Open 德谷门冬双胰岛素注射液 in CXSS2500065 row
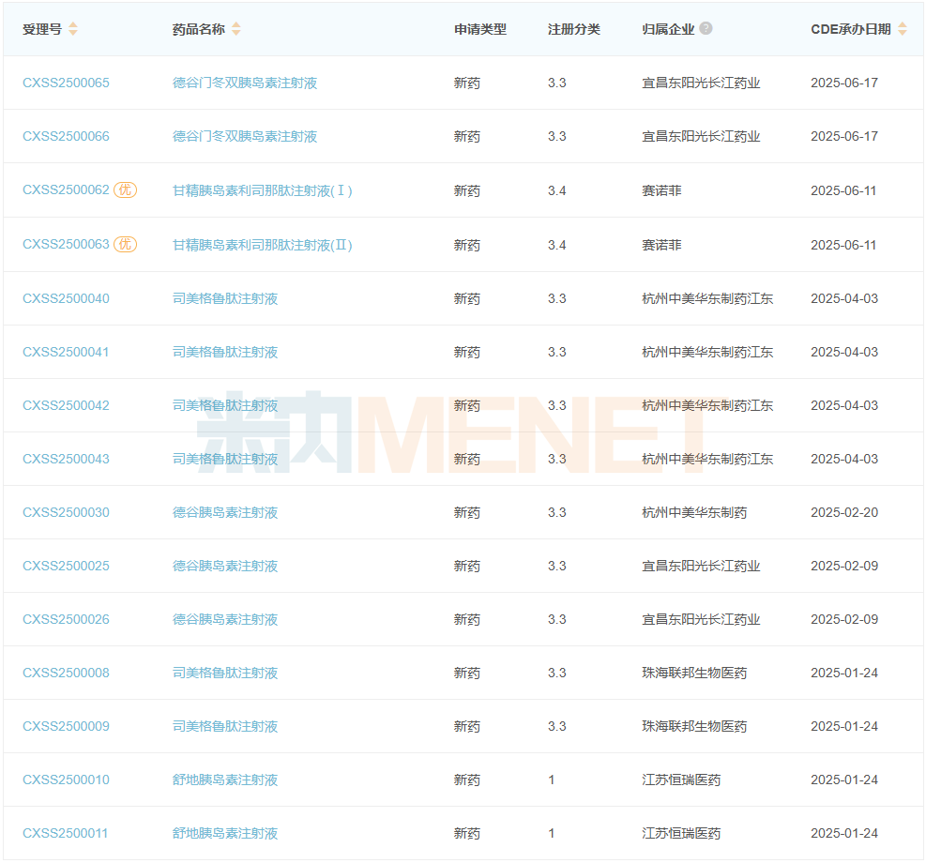 245,83
